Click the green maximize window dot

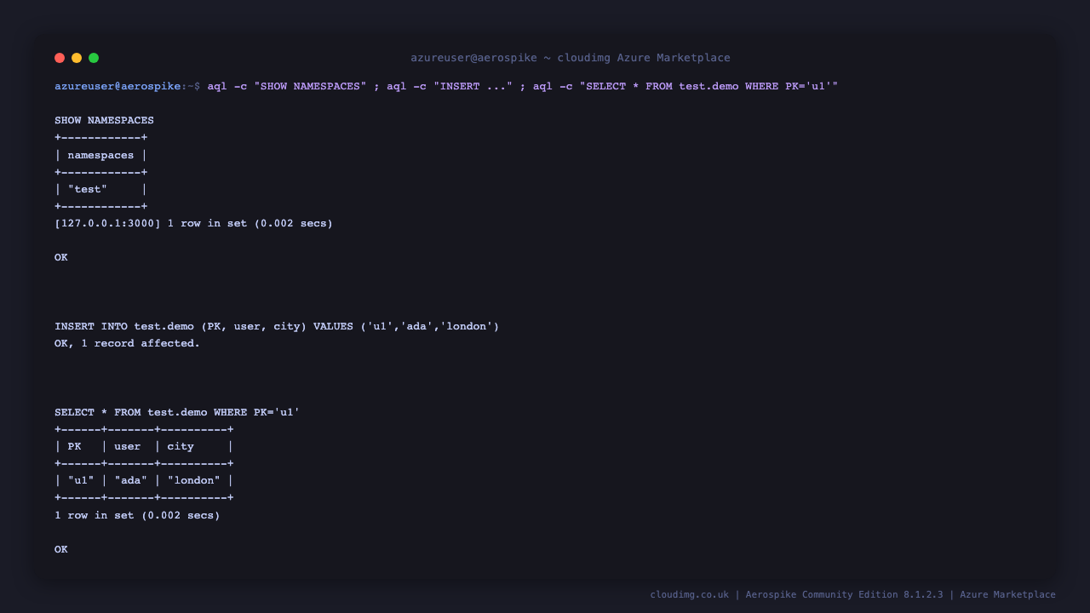click(x=94, y=58)
